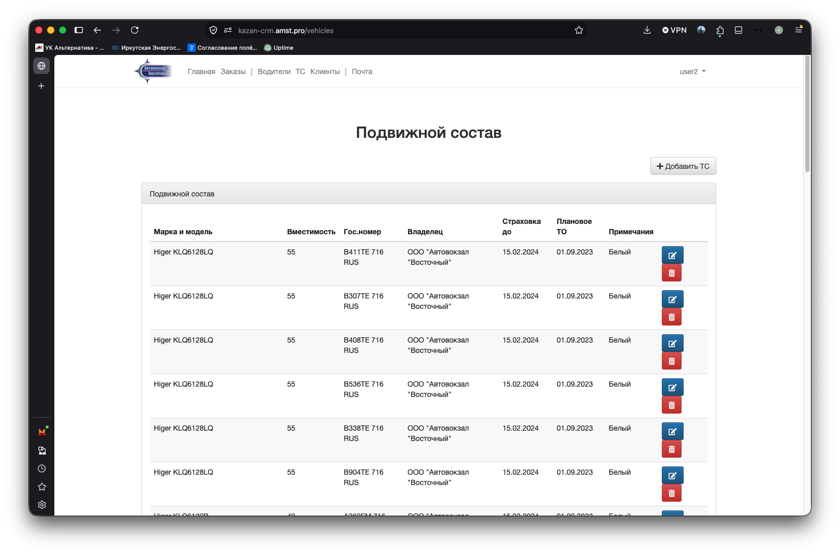Click the Примечания column header
This screenshot has width=840, height=554.
[x=631, y=232]
